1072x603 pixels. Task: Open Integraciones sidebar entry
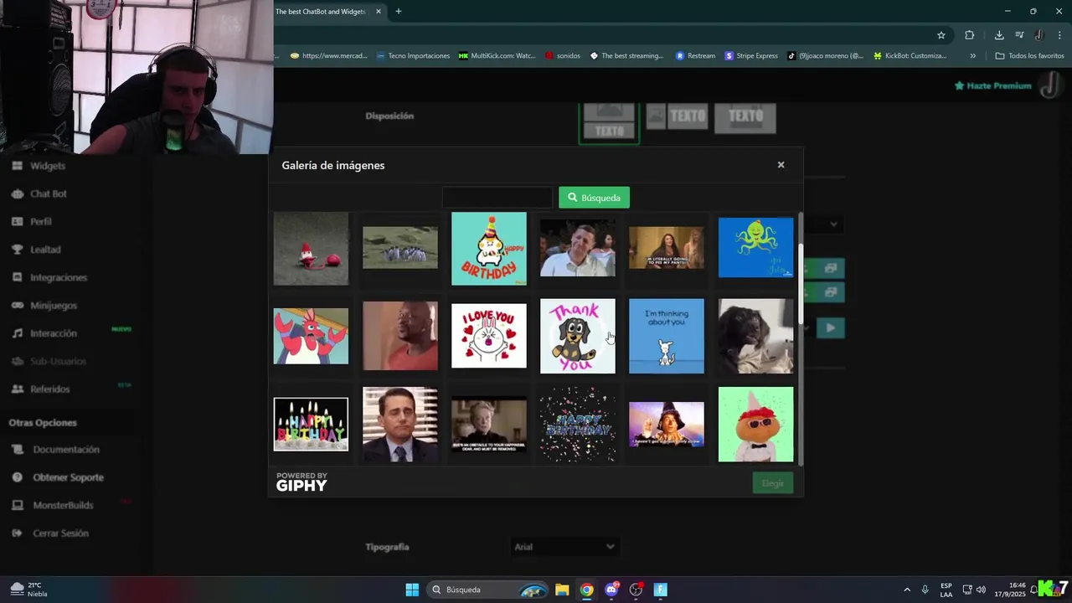[x=58, y=277]
